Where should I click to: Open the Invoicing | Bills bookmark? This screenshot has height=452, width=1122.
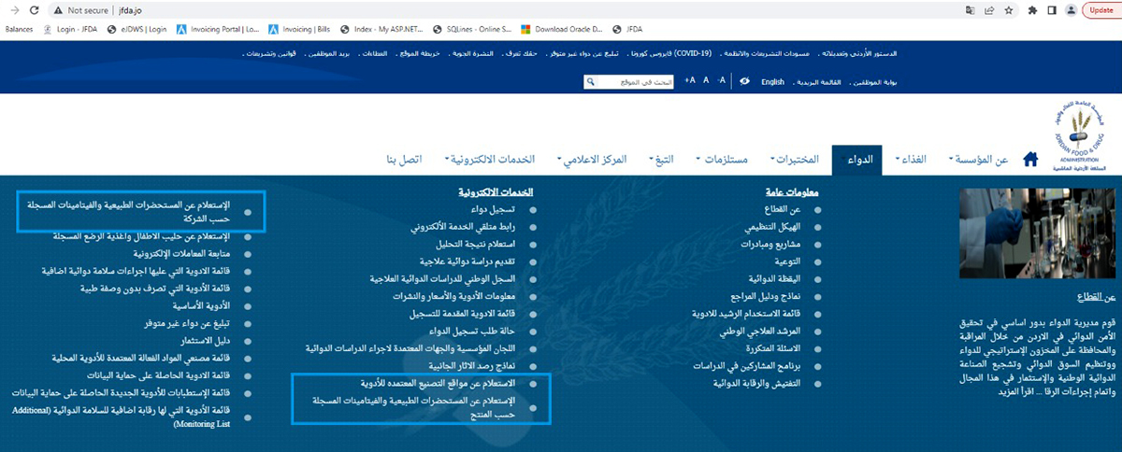pos(301,29)
